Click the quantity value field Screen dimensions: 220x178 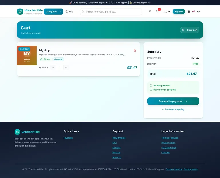(x=60, y=67)
